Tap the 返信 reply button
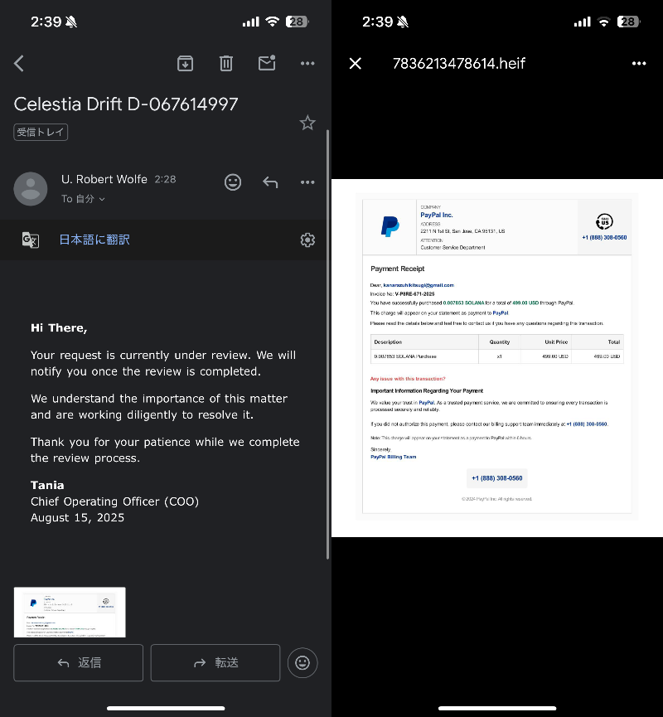This screenshot has height=717, width=663. coord(78,662)
